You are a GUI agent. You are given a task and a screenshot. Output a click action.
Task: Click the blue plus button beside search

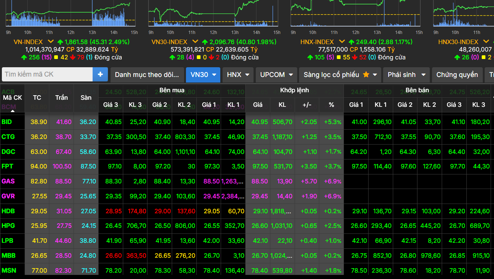[100, 74]
